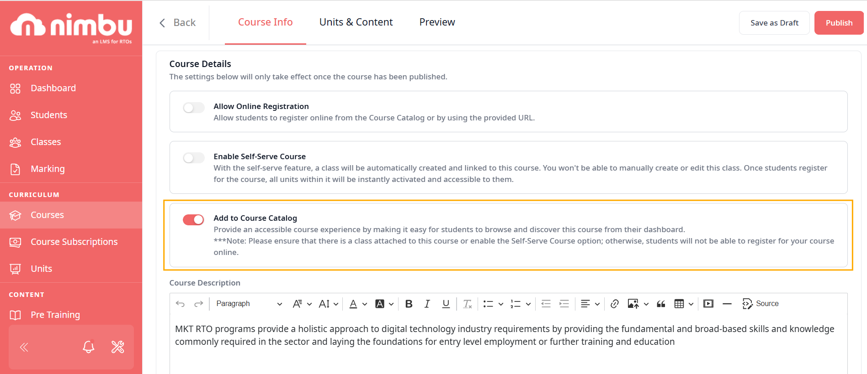The image size is (867, 374).
Task: Open notifications bell icon
Action: [x=89, y=347]
